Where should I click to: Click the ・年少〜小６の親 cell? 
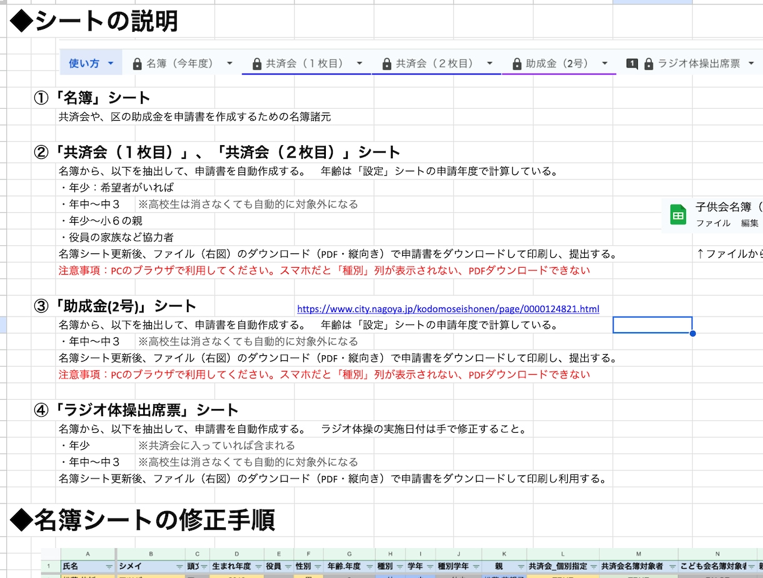[x=101, y=221]
